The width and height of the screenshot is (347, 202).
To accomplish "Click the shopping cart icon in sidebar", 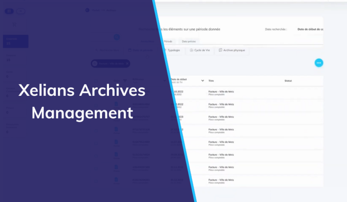I will [x=14, y=25].
